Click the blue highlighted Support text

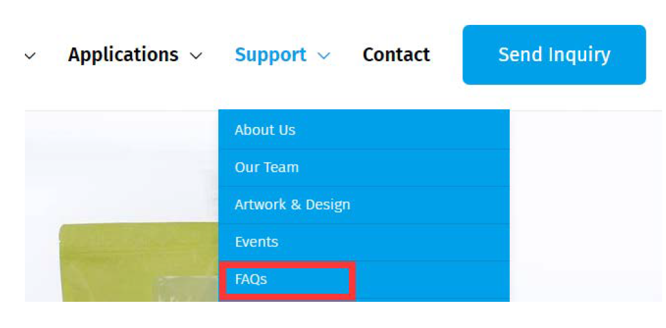click(x=270, y=55)
